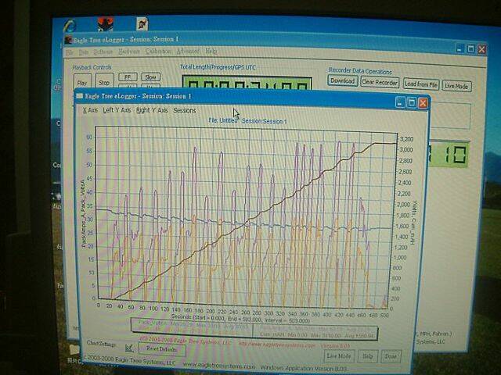Open the Help menu in main window

click(211, 51)
